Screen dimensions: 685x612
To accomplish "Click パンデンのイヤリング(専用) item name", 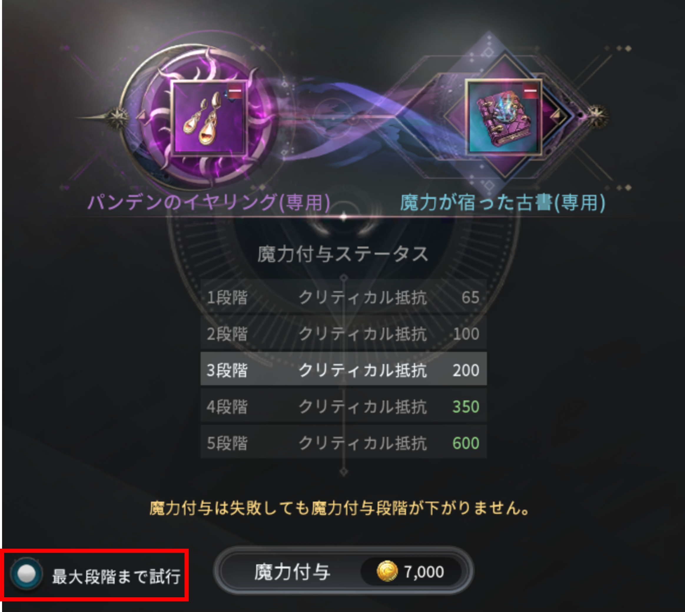I will pyautogui.click(x=208, y=202).
